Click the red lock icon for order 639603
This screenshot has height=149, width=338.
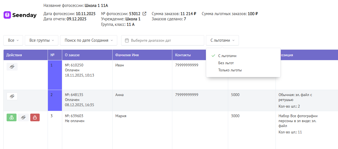pyautogui.click(x=35, y=117)
